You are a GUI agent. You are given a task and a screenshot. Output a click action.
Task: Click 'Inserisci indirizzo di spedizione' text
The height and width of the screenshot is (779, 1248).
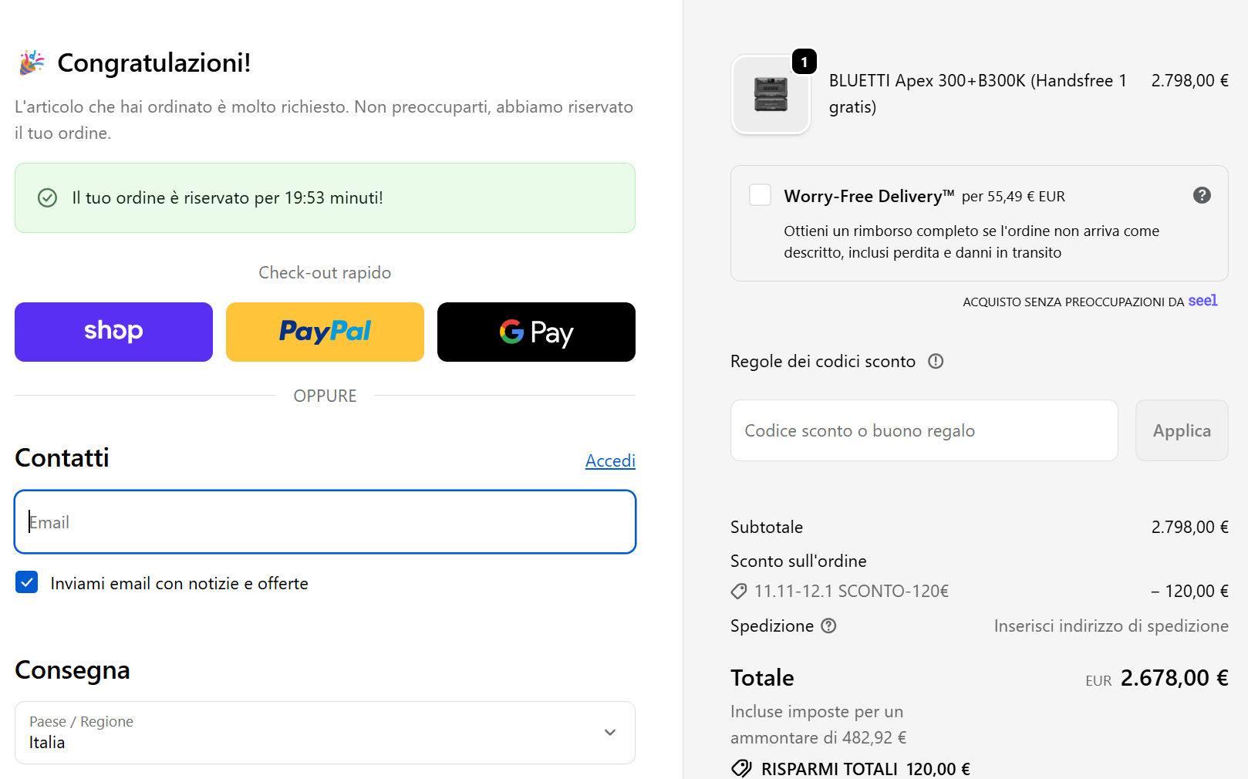click(1111, 626)
